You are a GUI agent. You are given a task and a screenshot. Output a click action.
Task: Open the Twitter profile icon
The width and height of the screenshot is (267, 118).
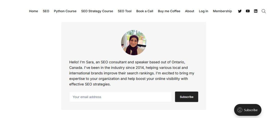[240, 11]
